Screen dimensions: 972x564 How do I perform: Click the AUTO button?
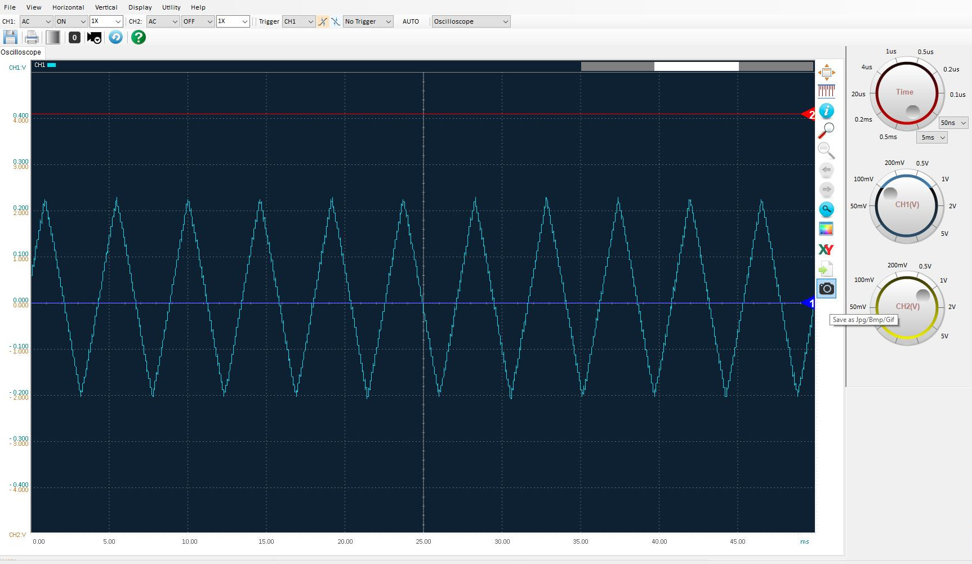pos(411,21)
